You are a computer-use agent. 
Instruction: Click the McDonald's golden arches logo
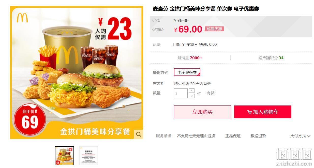[22, 18]
